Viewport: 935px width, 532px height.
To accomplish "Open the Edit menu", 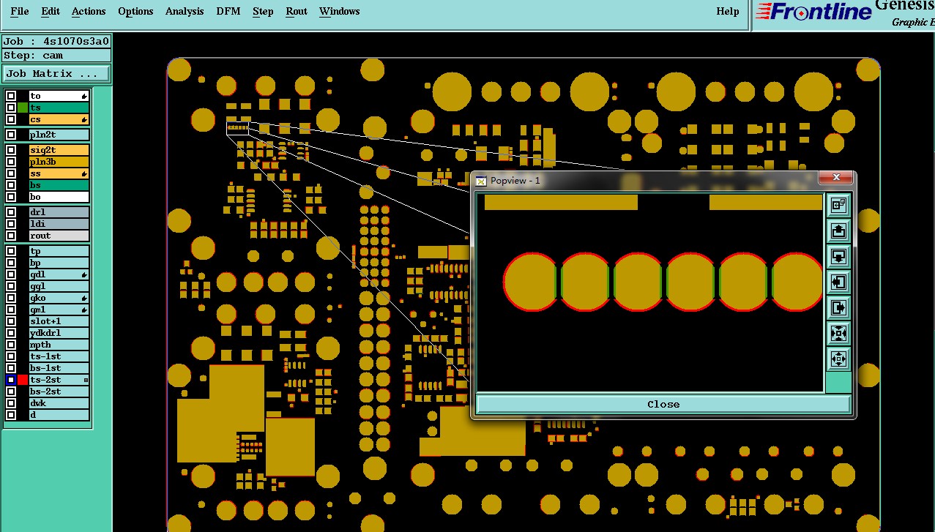I will (51, 11).
